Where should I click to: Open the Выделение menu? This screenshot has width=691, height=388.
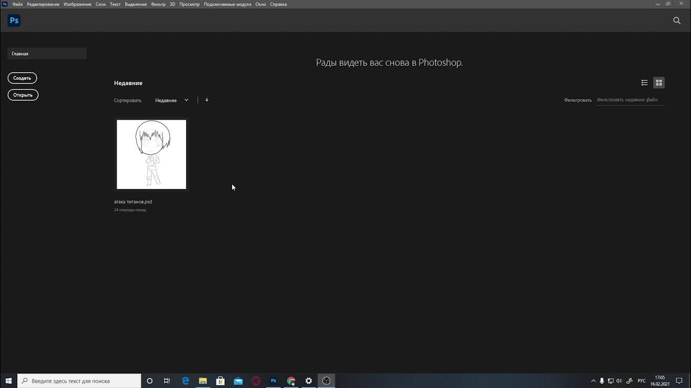(x=136, y=4)
